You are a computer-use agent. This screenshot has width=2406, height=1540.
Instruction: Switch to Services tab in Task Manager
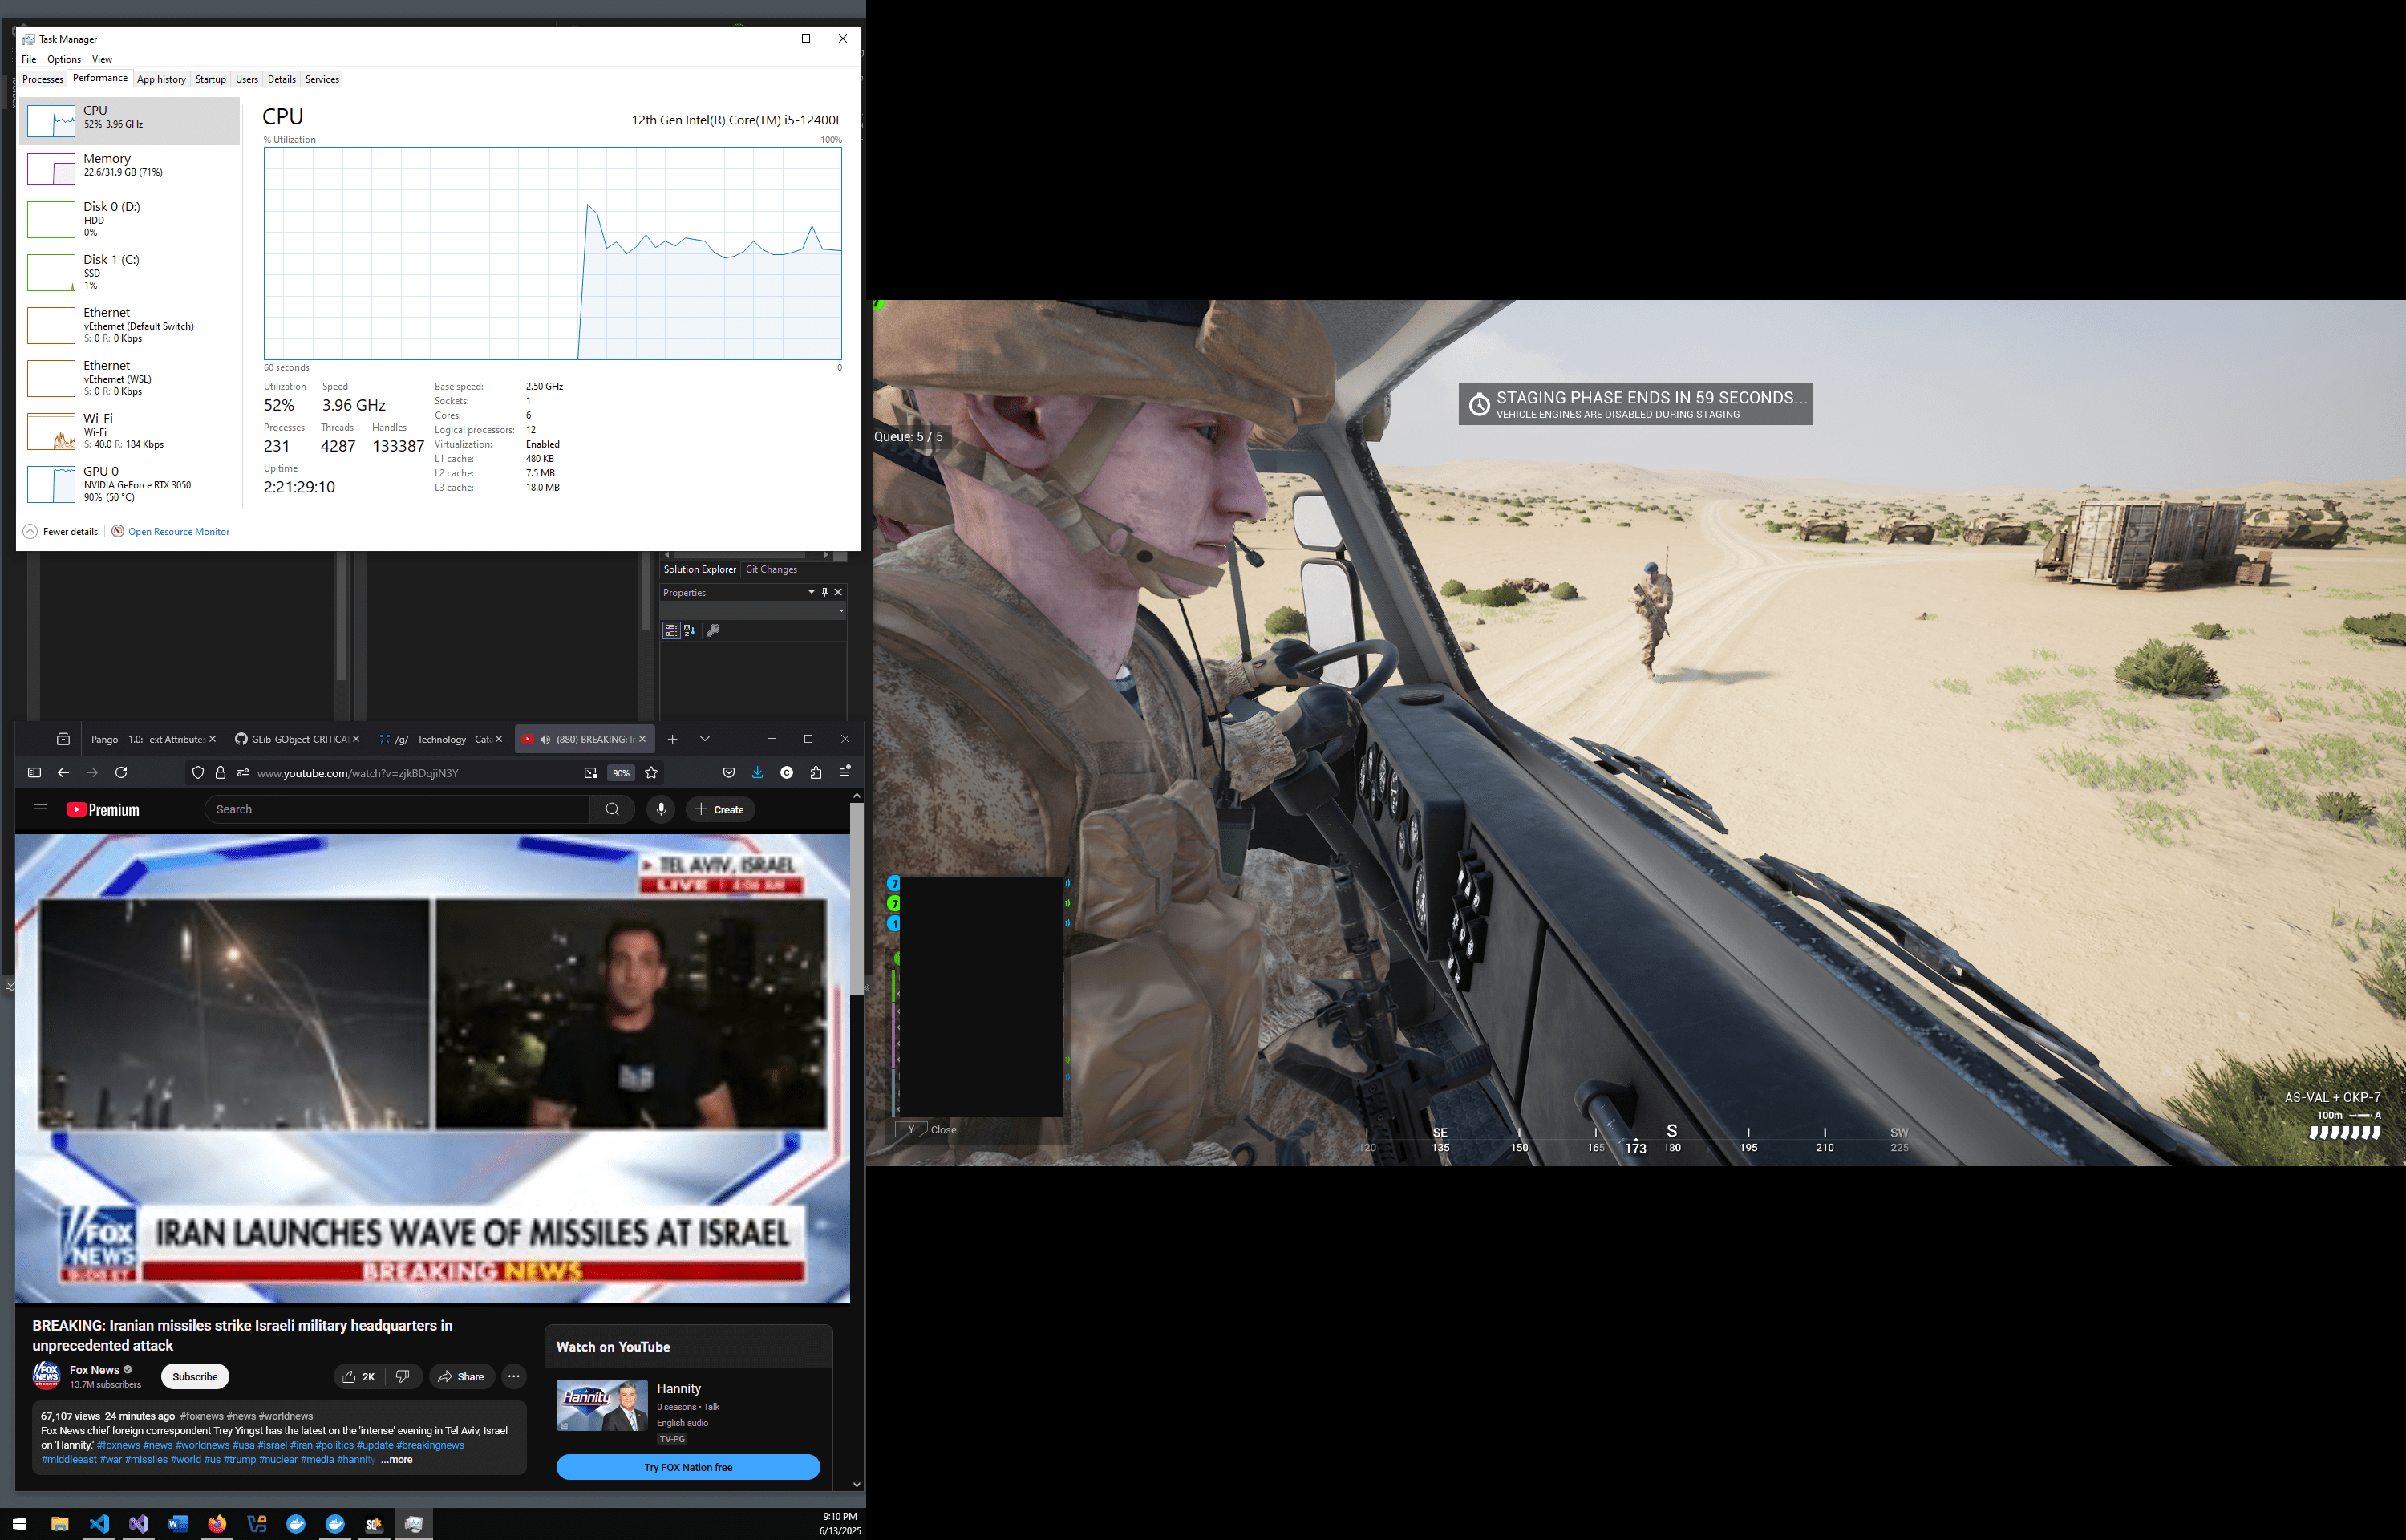tap(322, 79)
